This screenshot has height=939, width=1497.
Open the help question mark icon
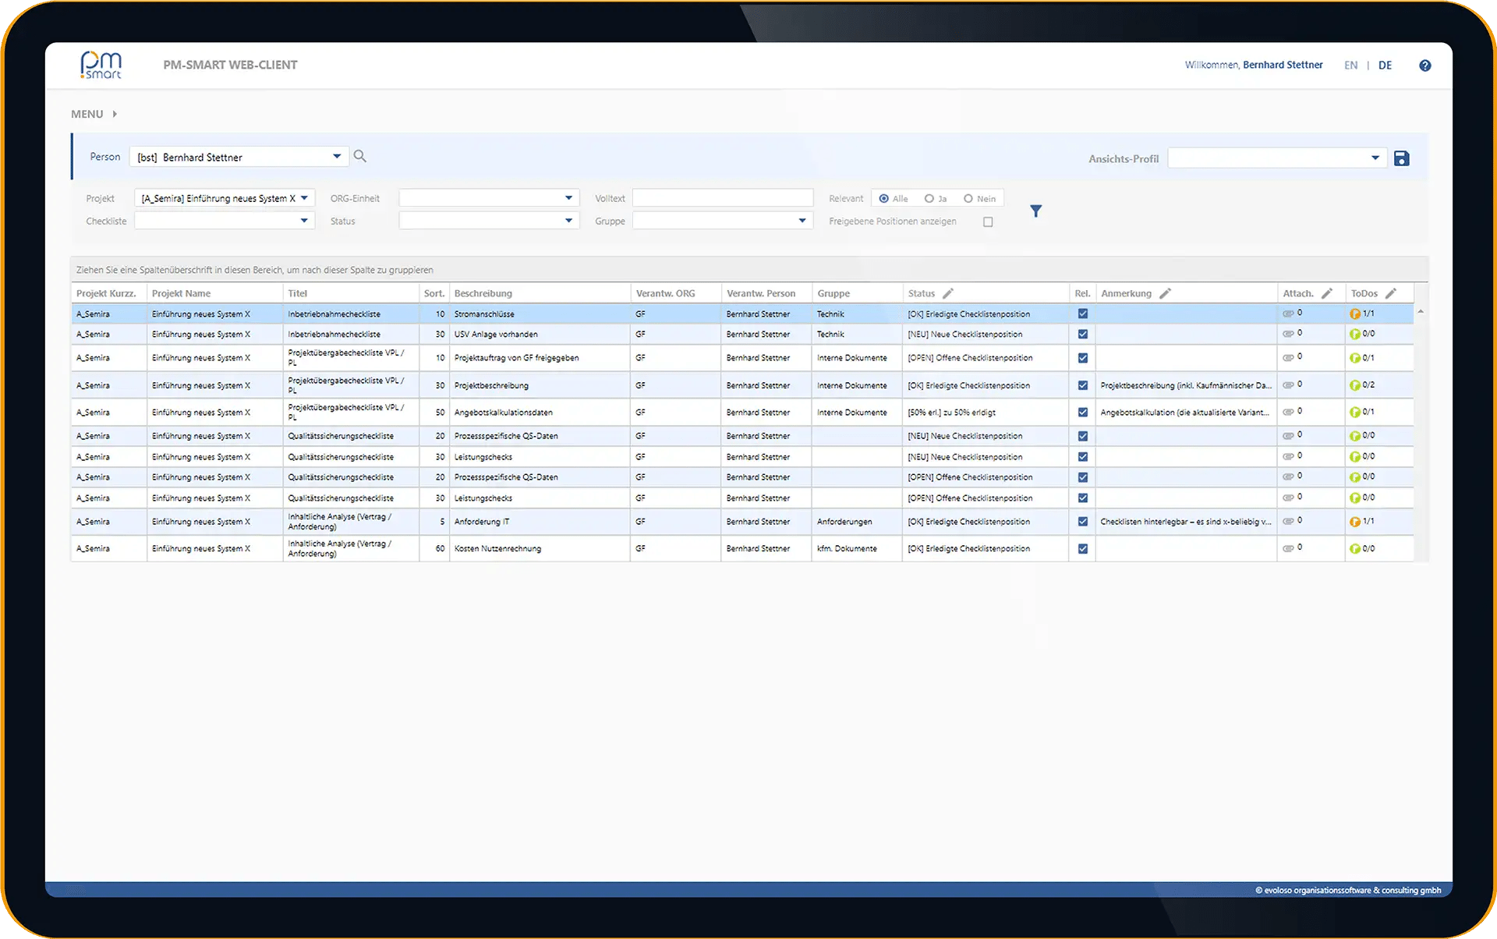1424,66
